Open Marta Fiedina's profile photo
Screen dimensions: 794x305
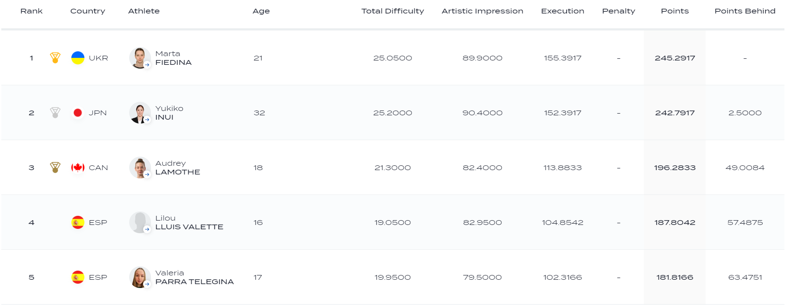click(140, 58)
